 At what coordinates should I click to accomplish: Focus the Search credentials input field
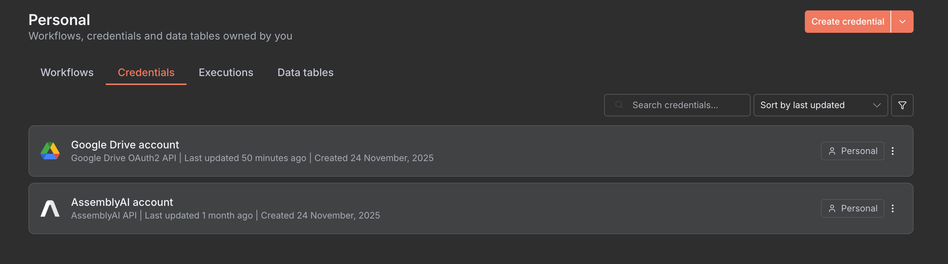point(684,105)
